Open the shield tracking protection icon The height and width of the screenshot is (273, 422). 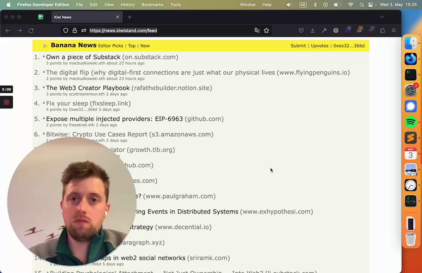(66, 31)
